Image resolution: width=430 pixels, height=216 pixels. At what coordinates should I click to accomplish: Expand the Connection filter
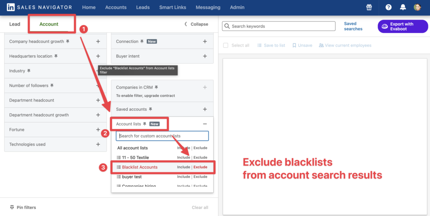tap(205, 42)
